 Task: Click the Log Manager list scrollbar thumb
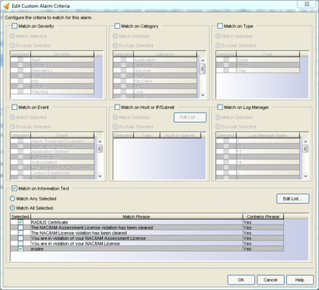click(305, 149)
